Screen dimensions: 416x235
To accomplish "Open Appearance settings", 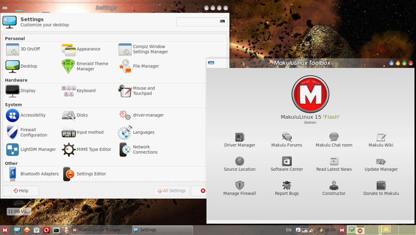I will (81, 49).
